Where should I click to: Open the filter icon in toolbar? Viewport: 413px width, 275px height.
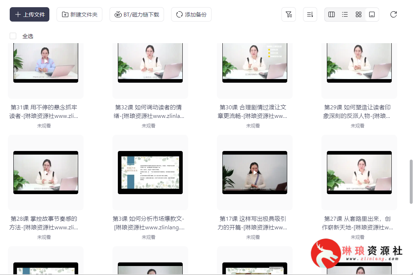[x=289, y=14]
